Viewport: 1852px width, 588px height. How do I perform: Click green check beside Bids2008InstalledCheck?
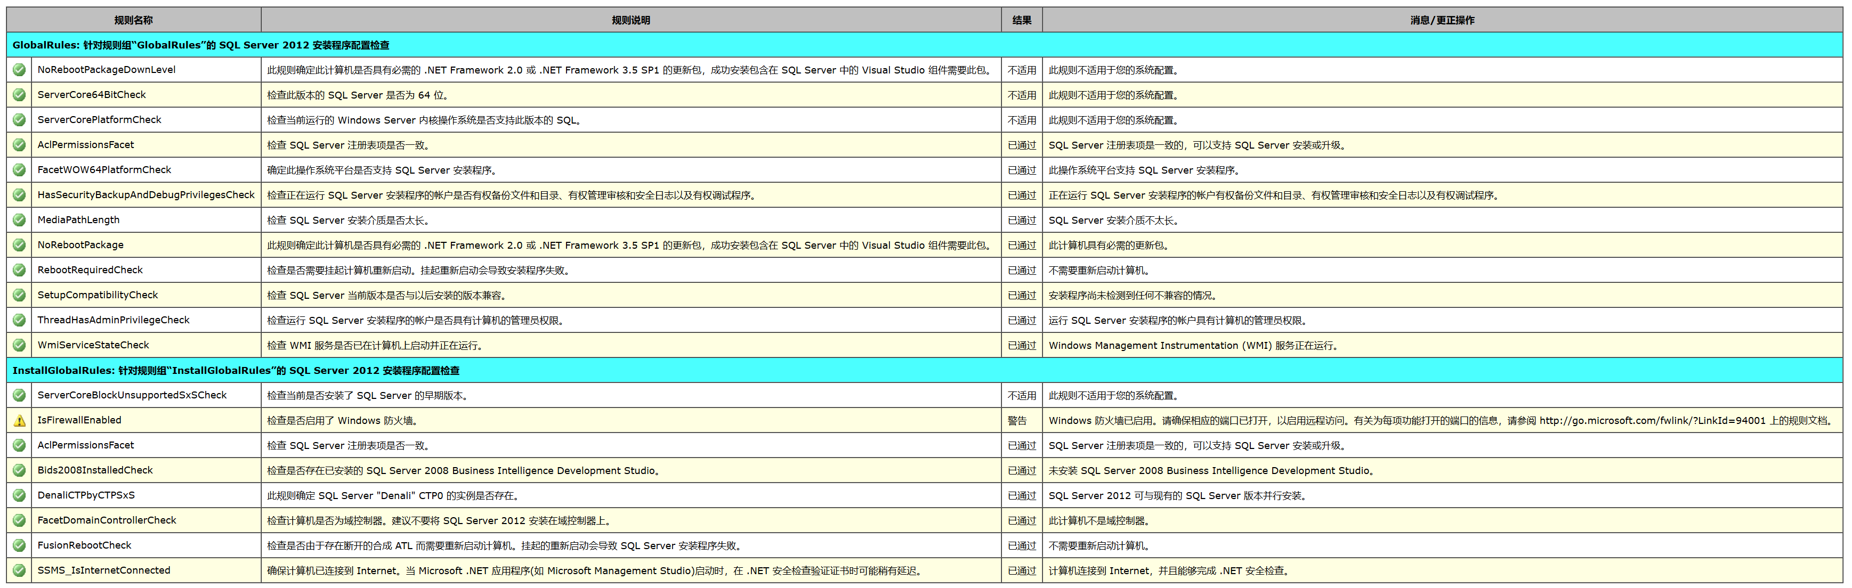point(19,470)
